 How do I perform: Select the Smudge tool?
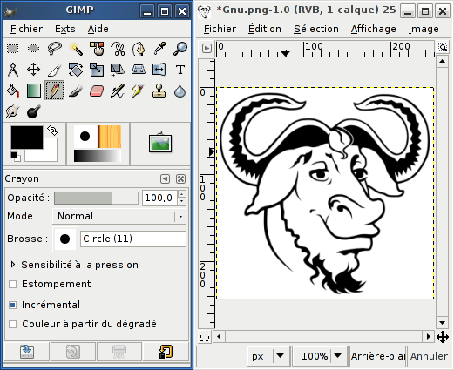click(x=12, y=111)
